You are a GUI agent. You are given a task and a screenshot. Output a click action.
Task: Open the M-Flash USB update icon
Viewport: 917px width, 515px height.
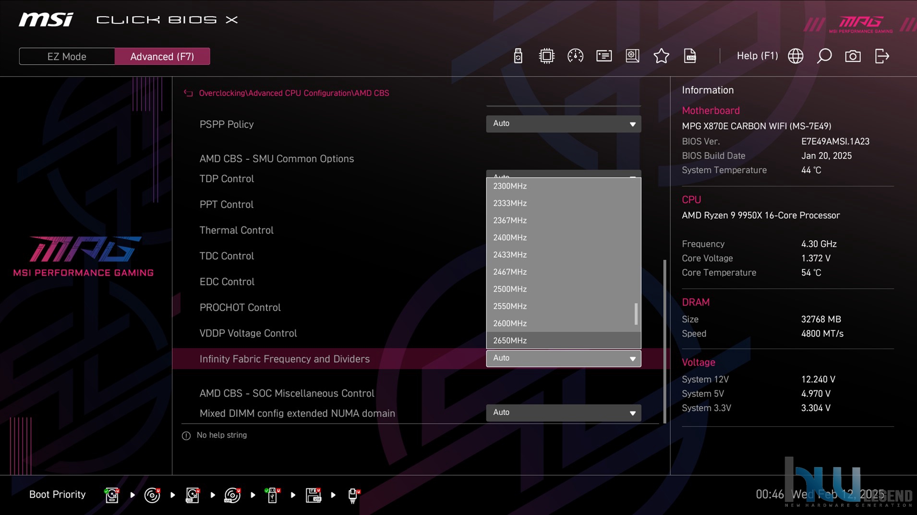click(x=518, y=56)
